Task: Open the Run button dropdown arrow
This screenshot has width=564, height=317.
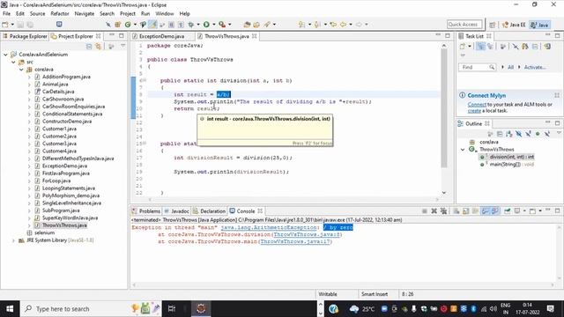Action: (x=213, y=25)
